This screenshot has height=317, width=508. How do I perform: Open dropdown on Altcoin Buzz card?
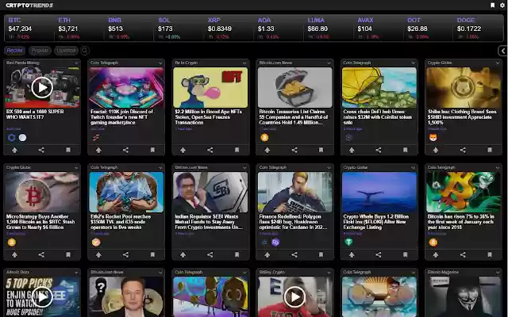tap(76, 273)
